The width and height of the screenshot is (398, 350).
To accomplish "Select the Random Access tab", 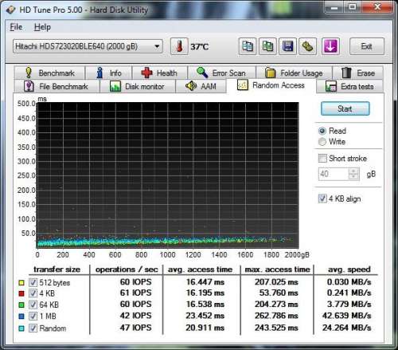I will [x=271, y=85].
